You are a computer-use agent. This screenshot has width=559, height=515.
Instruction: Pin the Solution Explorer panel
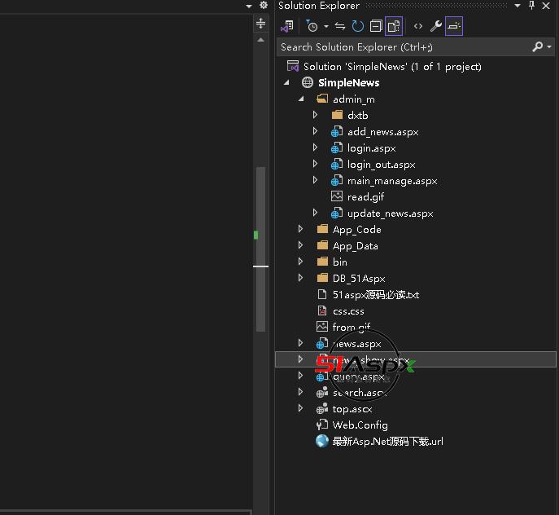pos(531,6)
